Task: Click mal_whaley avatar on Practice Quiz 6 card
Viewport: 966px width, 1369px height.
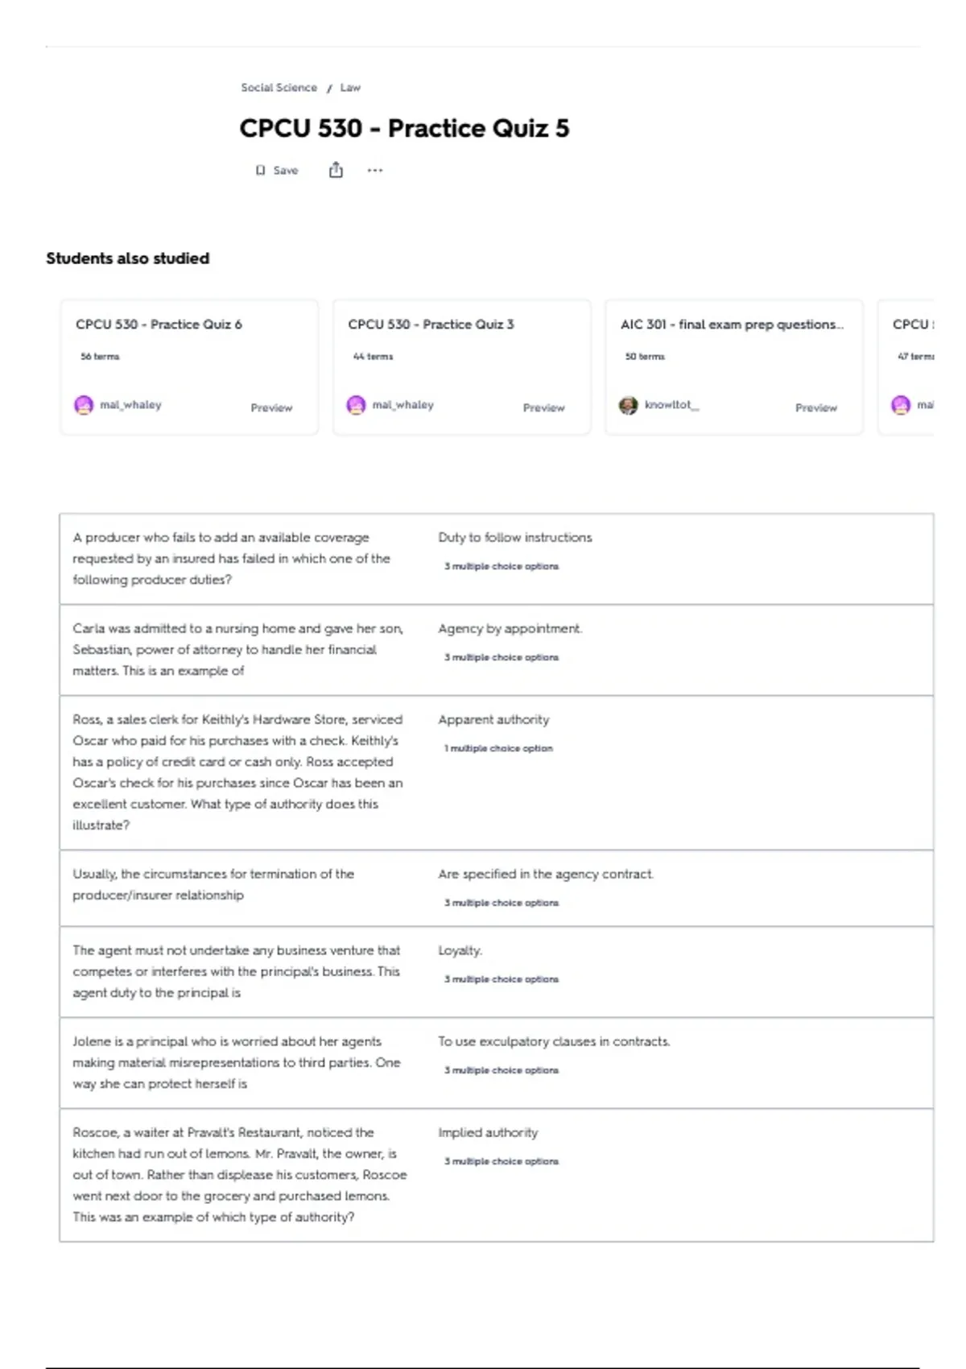Action: pyautogui.click(x=84, y=405)
